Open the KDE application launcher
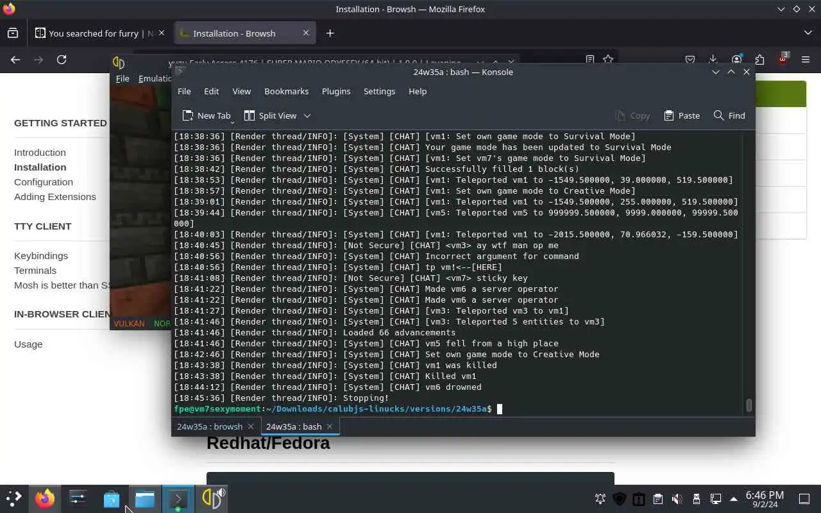 pyautogui.click(x=13, y=498)
